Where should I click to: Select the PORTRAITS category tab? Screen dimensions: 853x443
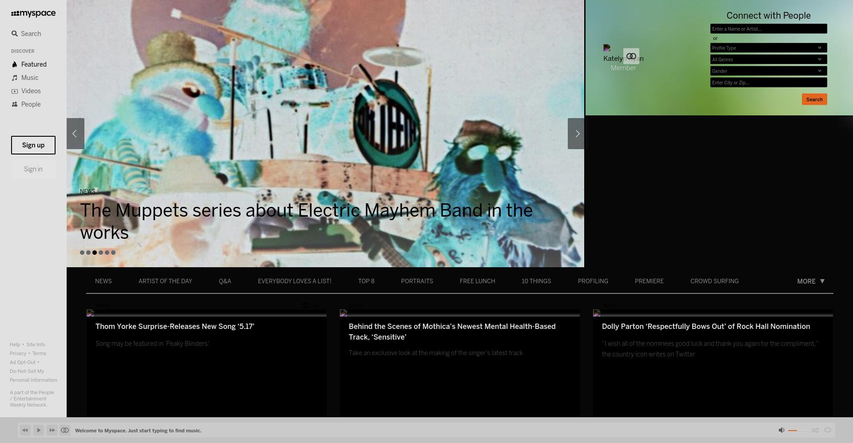[417, 281]
